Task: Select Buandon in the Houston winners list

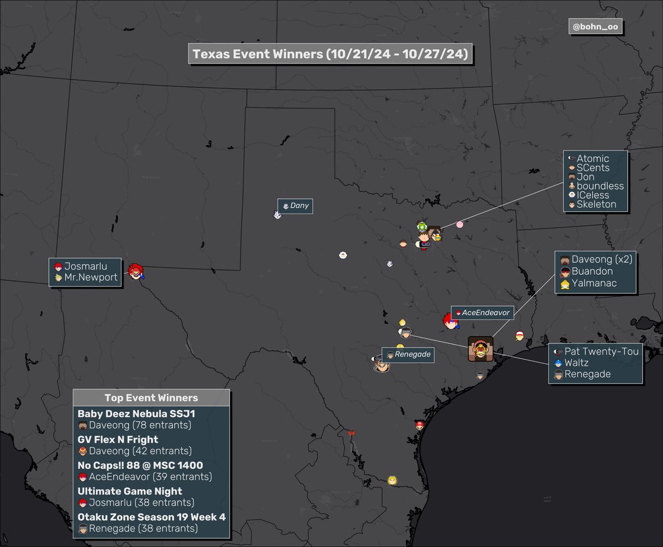Action: (x=592, y=272)
